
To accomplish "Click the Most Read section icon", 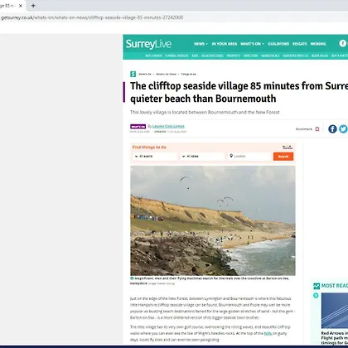I will coord(317,286).
